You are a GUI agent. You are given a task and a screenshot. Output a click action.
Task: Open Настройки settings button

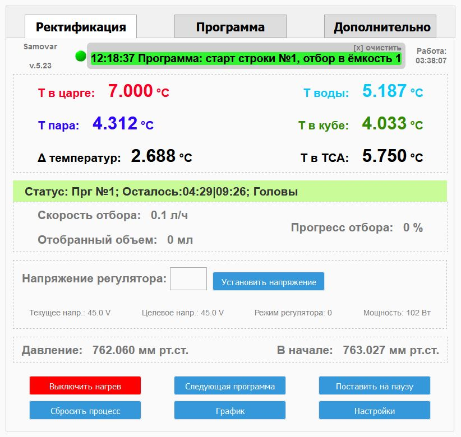coord(374,410)
